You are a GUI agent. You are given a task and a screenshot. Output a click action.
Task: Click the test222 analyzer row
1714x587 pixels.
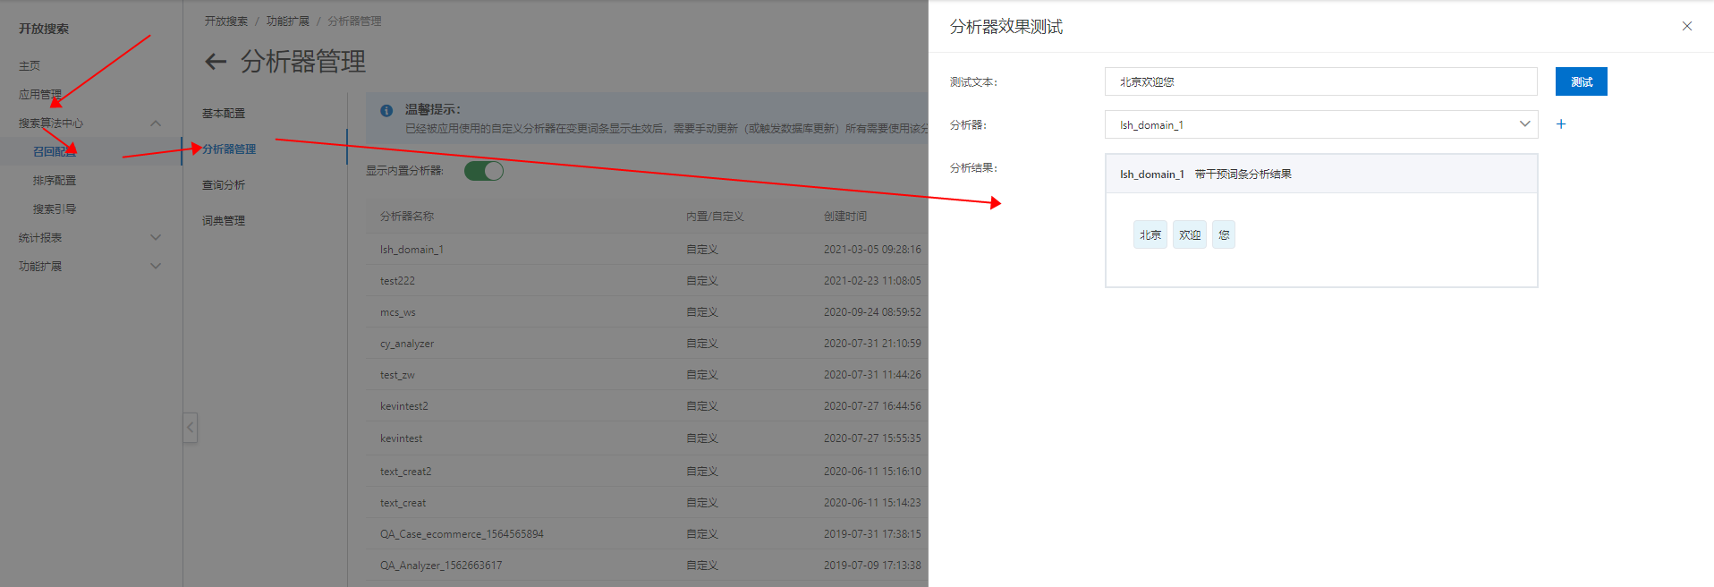click(647, 281)
